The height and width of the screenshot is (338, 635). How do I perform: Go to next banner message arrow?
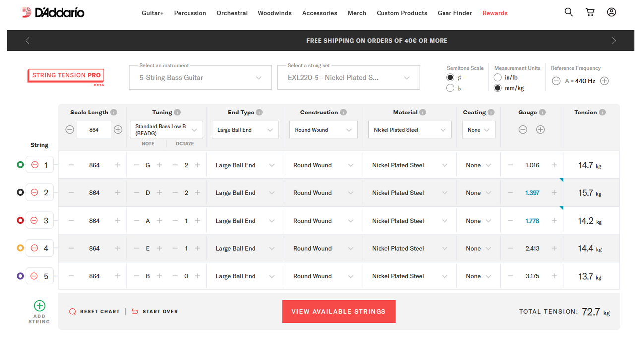pos(614,41)
